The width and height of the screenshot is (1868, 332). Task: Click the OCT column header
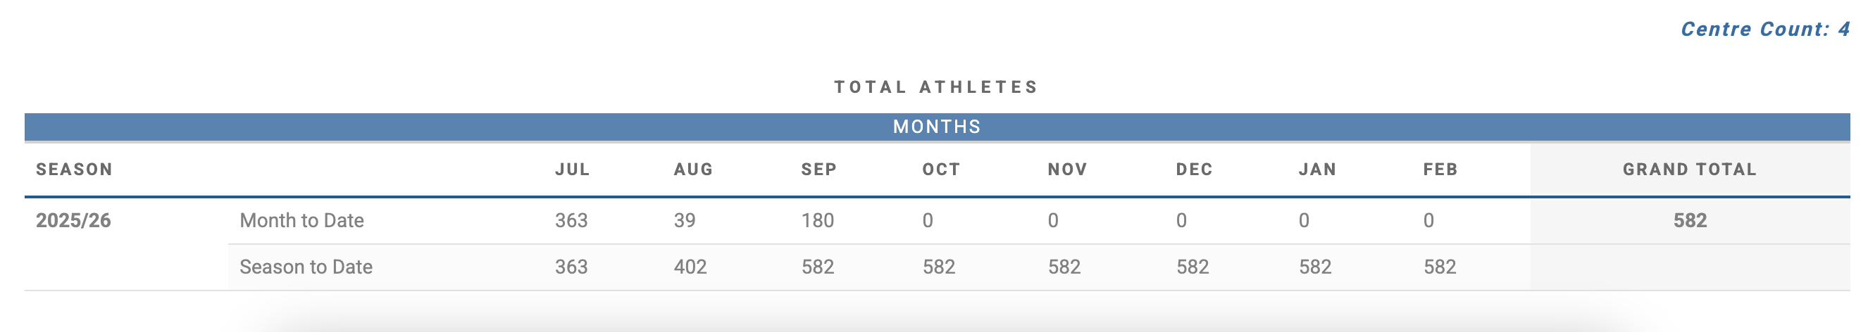click(x=941, y=170)
